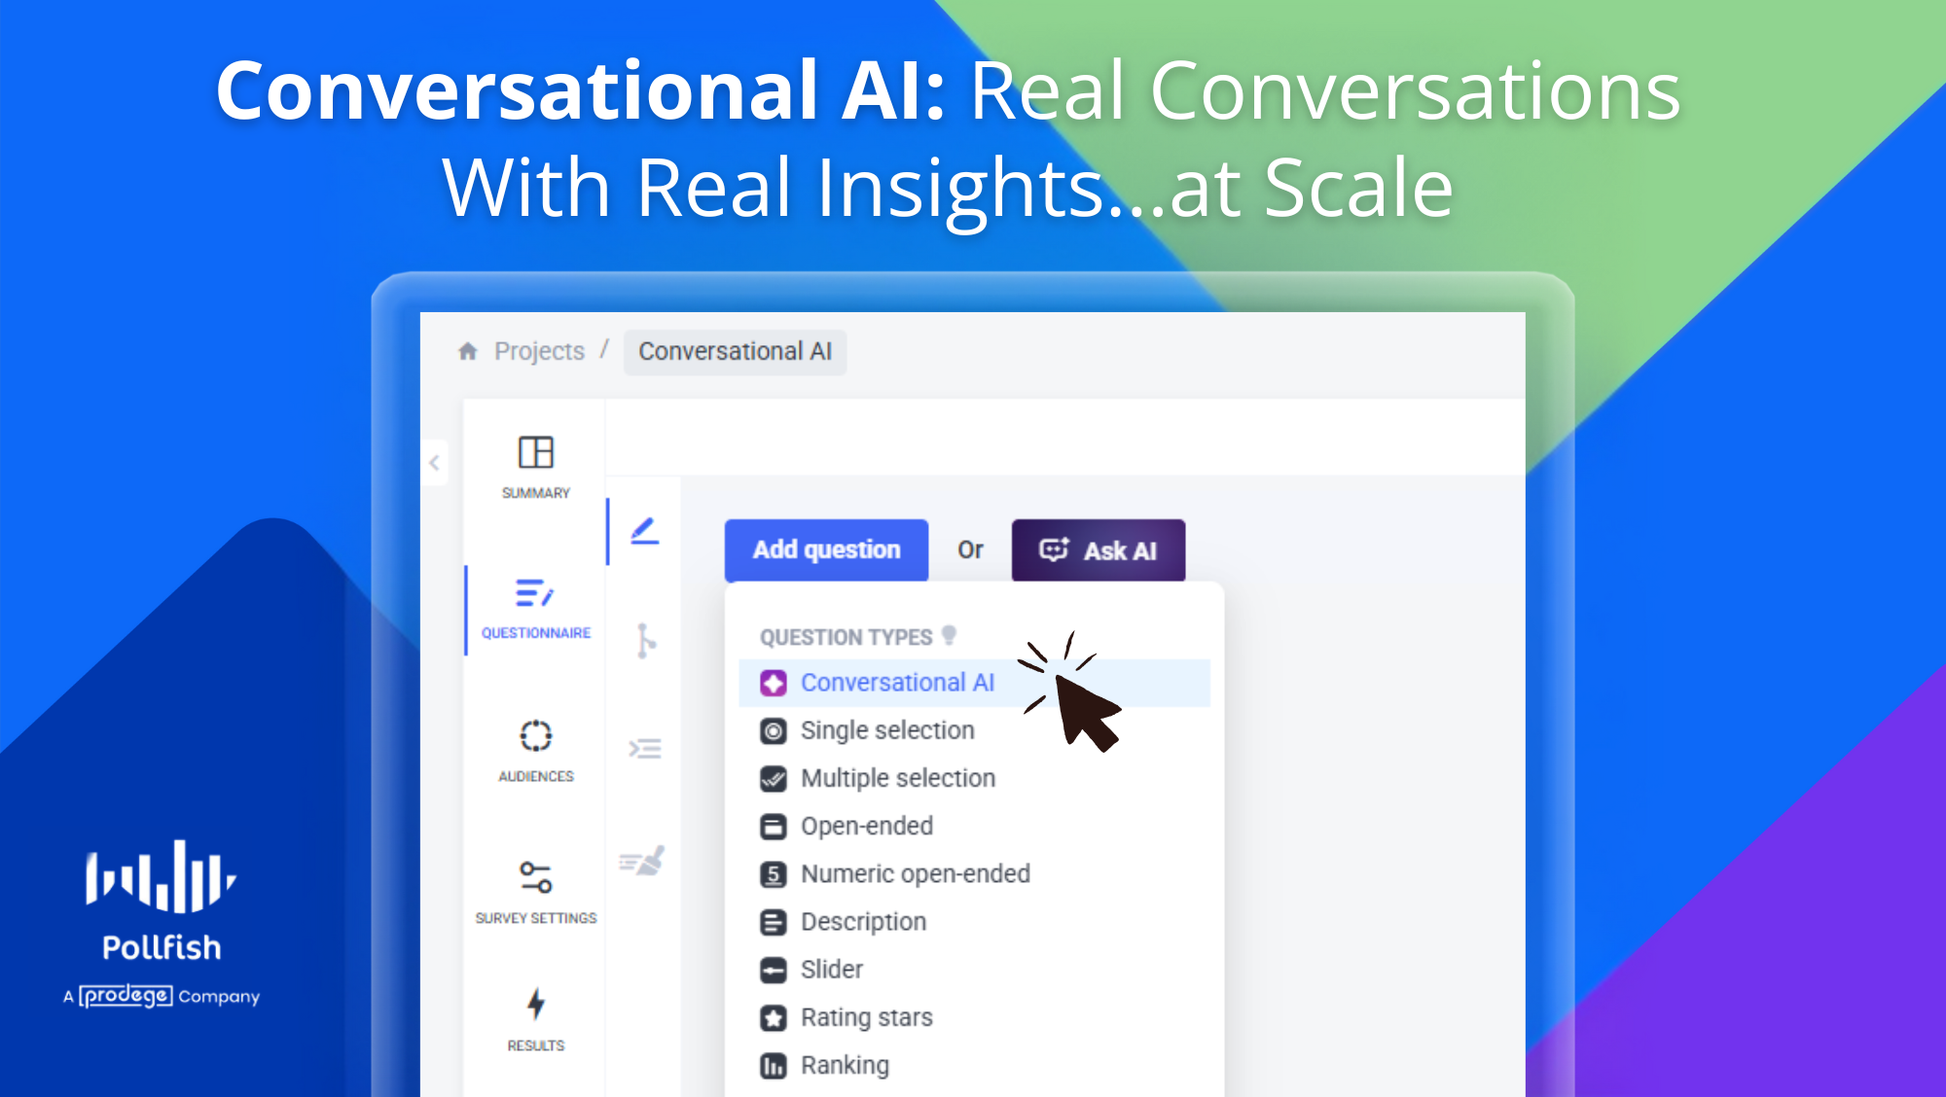1946x1097 pixels.
Task: Select the pencil edit icon
Action: tap(644, 531)
